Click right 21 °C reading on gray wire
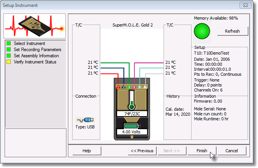The height and width of the screenshot is (168, 258). pyautogui.click(x=170, y=73)
